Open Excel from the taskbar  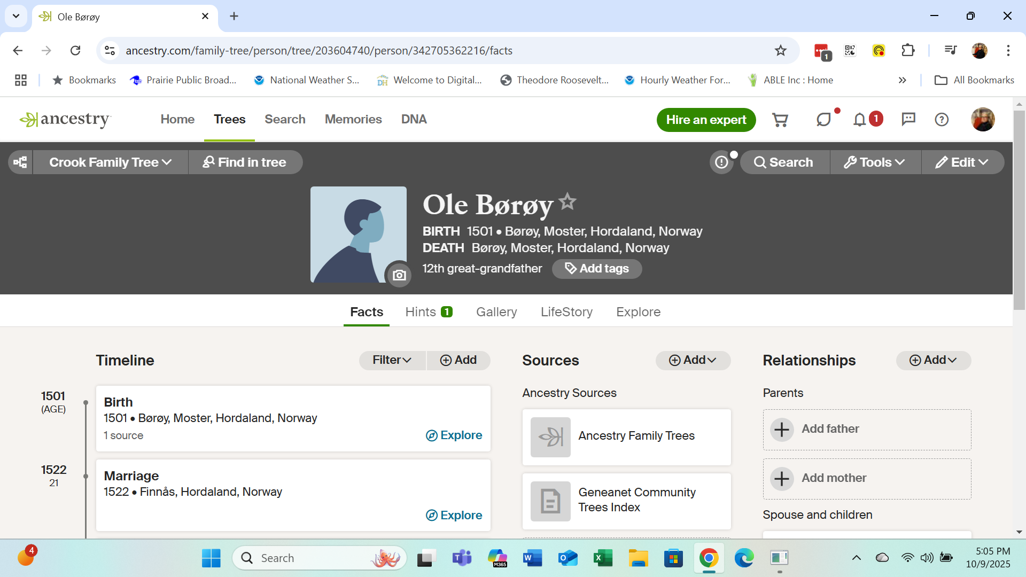(602, 558)
